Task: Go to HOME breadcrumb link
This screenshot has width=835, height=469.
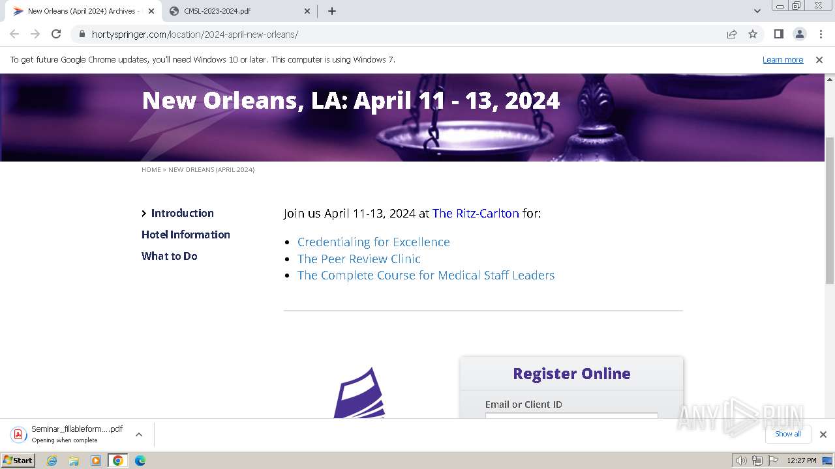Action: coord(151,169)
